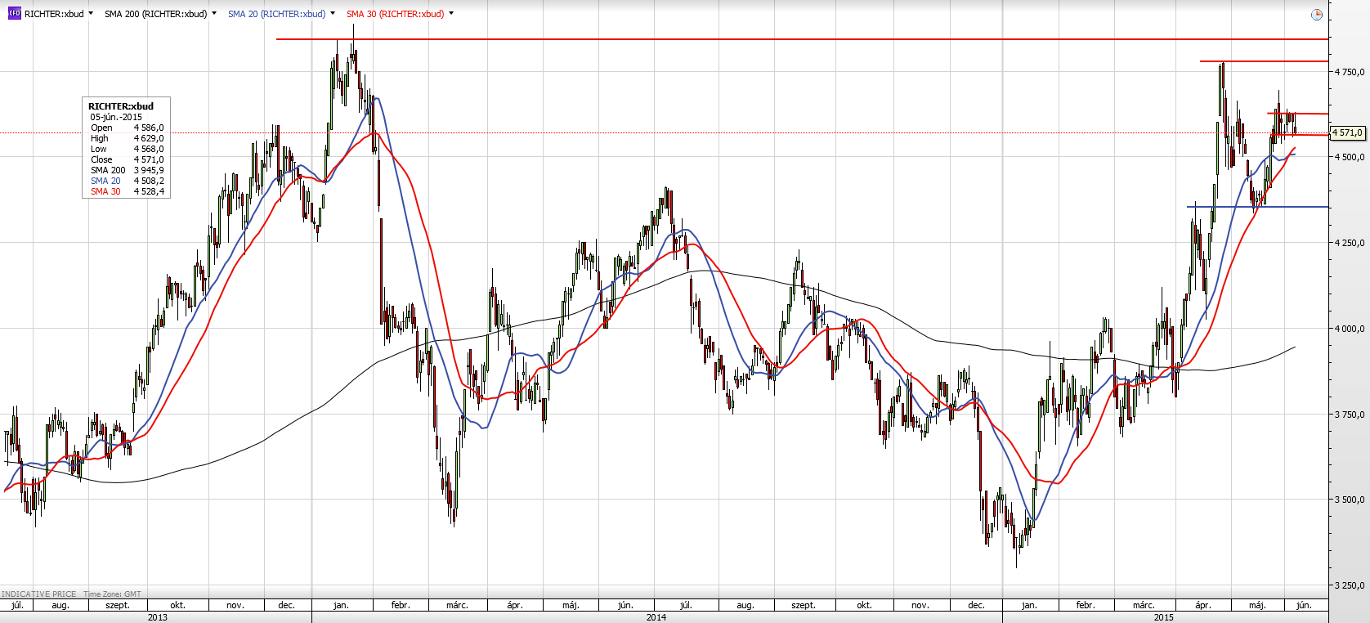This screenshot has height=623, width=1370.
Task: Click the szept. label under 2013 section
Action: pos(118,605)
